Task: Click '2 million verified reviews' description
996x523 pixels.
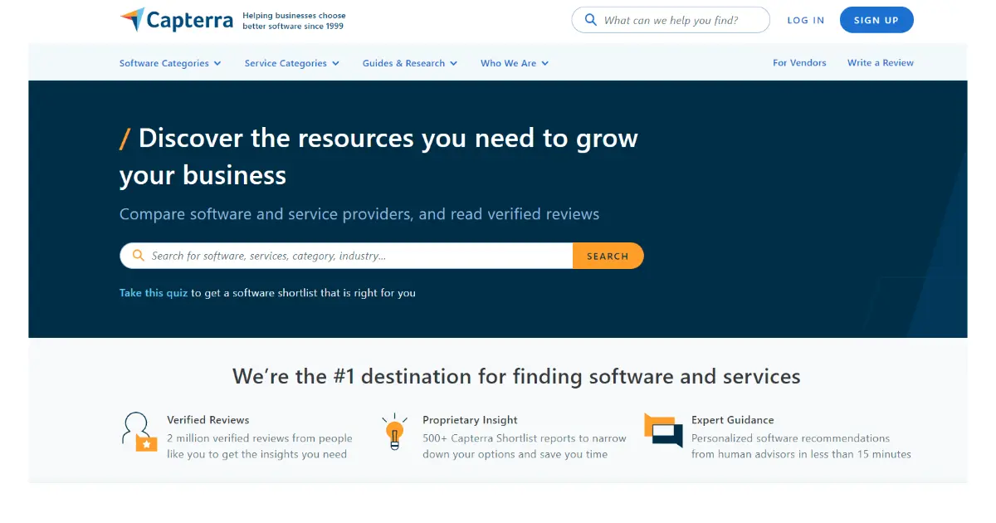Action: coord(260,447)
